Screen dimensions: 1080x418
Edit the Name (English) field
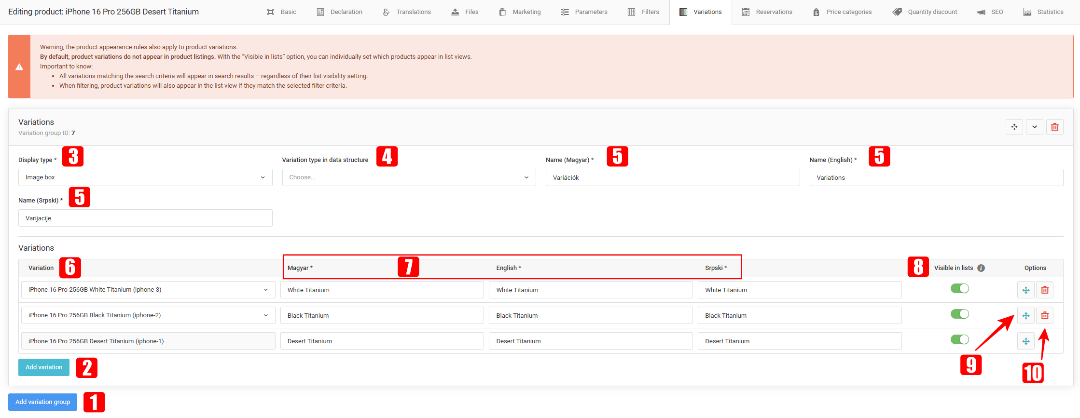coord(936,177)
